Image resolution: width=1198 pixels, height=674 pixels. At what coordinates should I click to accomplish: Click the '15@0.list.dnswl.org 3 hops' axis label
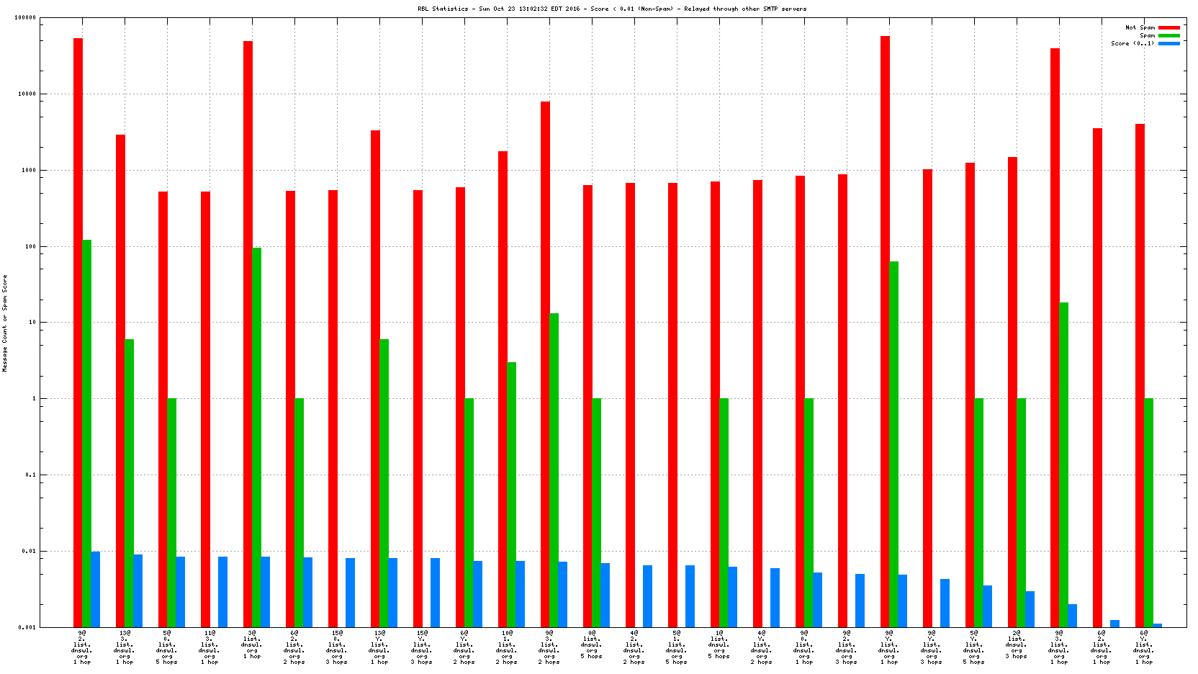click(337, 647)
